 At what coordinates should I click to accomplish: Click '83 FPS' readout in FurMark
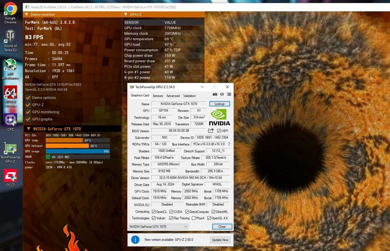click(x=34, y=37)
